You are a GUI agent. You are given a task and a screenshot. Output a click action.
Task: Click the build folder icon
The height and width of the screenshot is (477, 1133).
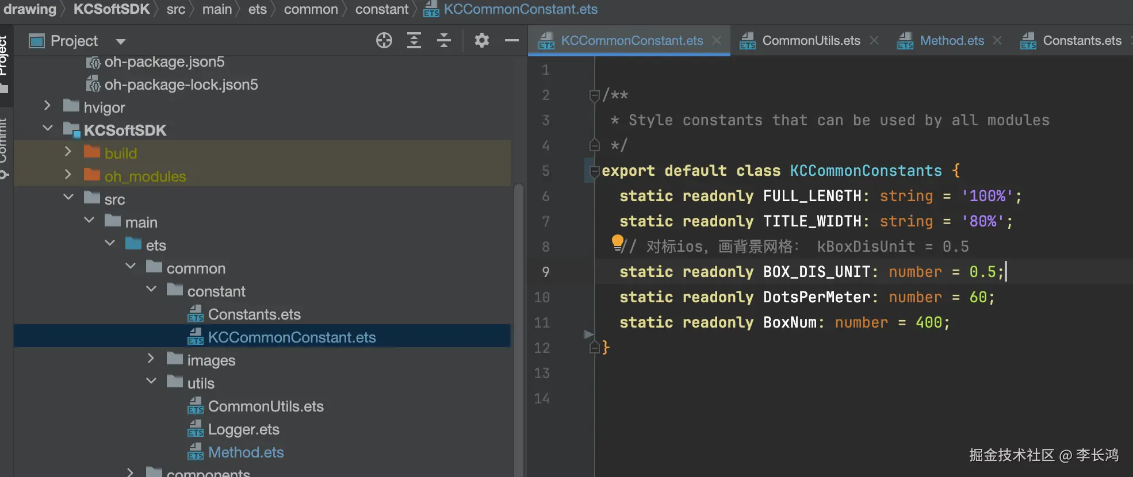click(92, 152)
